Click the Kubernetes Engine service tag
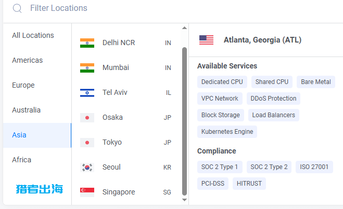The width and height of the screenshot is (343, 209). [227, 132]
